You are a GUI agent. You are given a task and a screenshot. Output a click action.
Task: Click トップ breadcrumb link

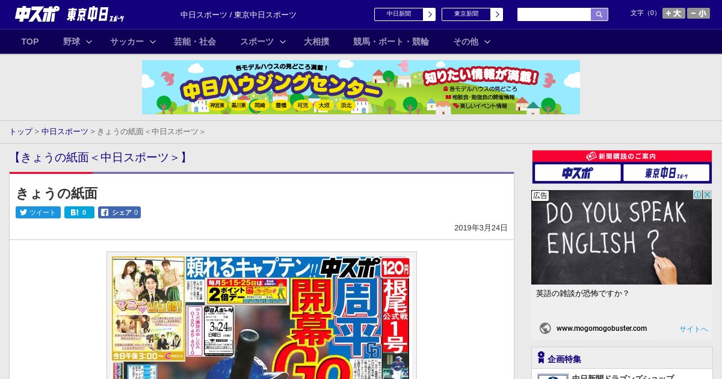point(20,132)
